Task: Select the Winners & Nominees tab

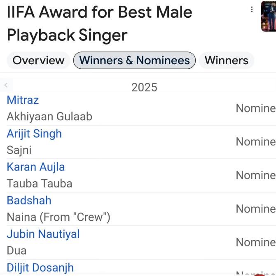Action: click(x=134, y=60)
